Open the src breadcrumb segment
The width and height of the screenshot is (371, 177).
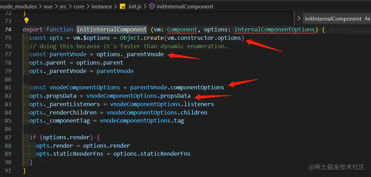pos(63,7)
